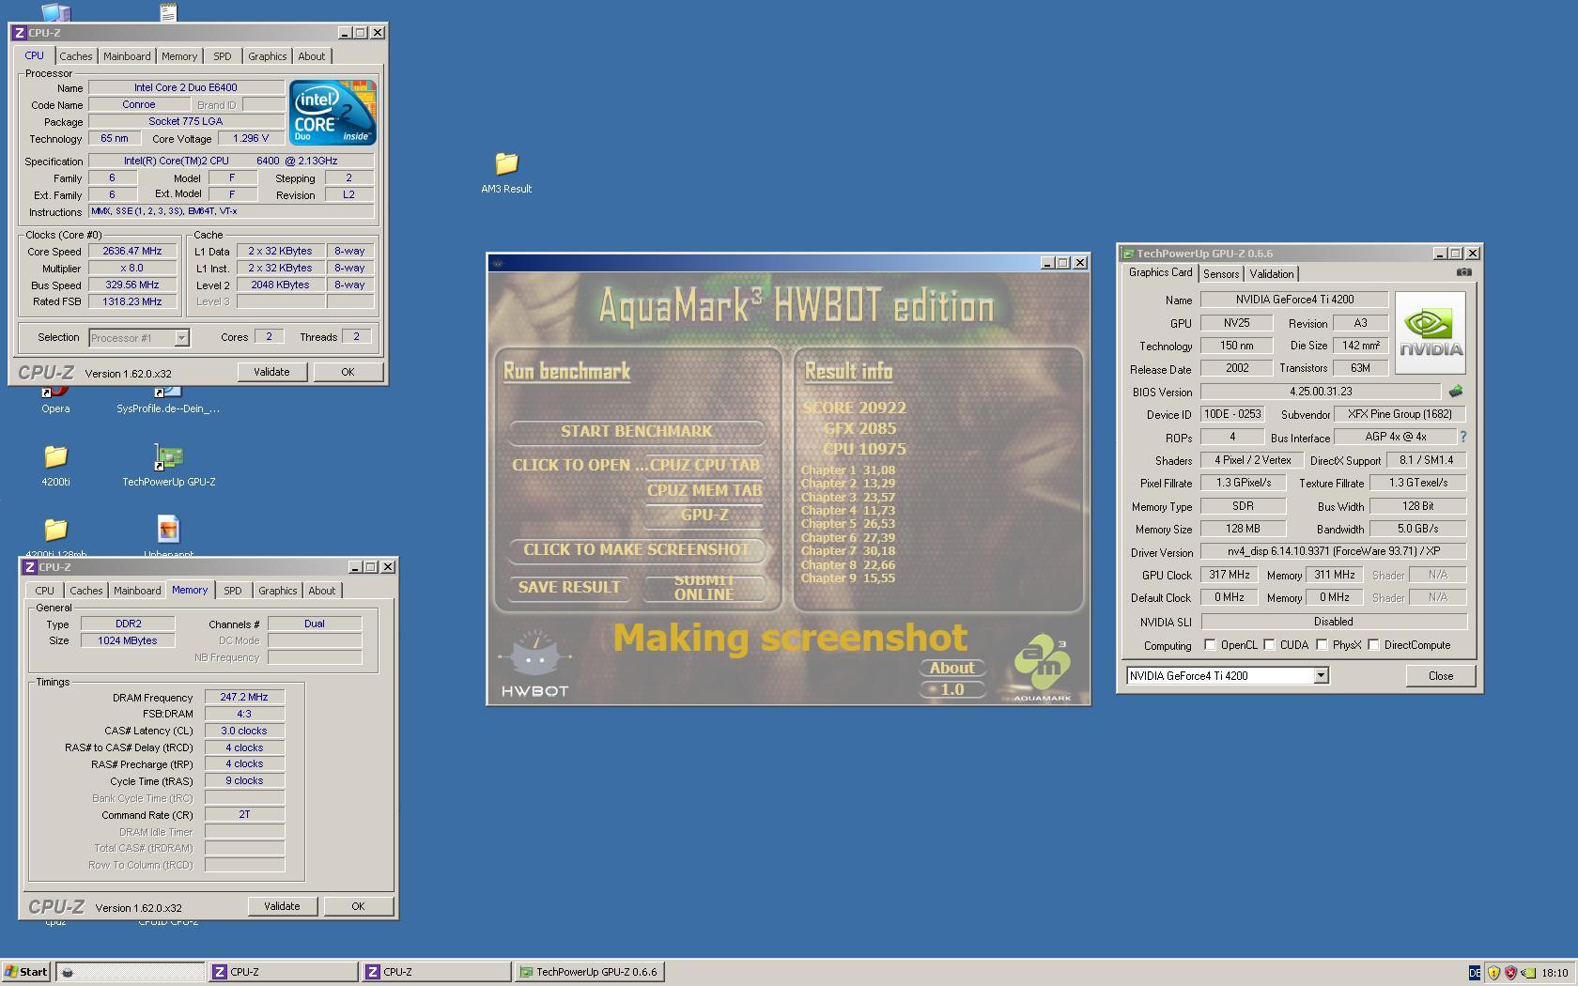Image resolution: width=1578 pixels, height=986 pixels.
Task: Click the BIOS save chip icon in GPU-Z
Action: click(1456, 391)
